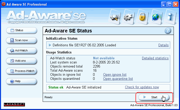Screen dimensions: 180x110
Task: Open context help question mark icon
Action: coord(168,30)
